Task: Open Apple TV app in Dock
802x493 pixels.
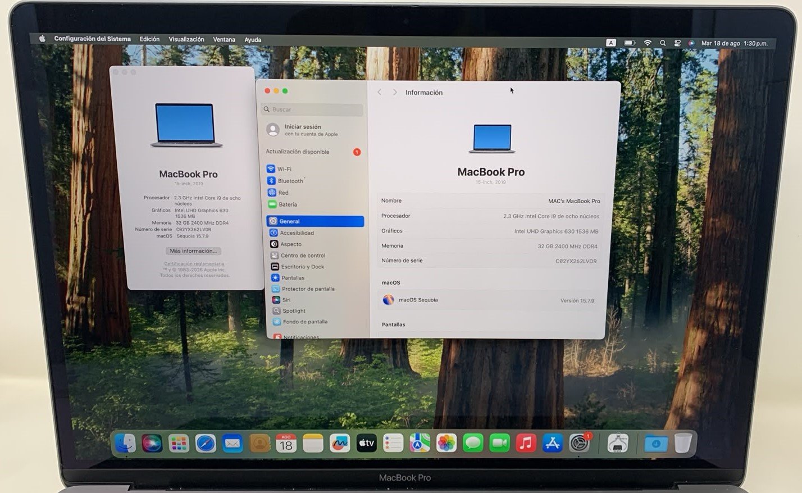Action: [x=367, y=444]
